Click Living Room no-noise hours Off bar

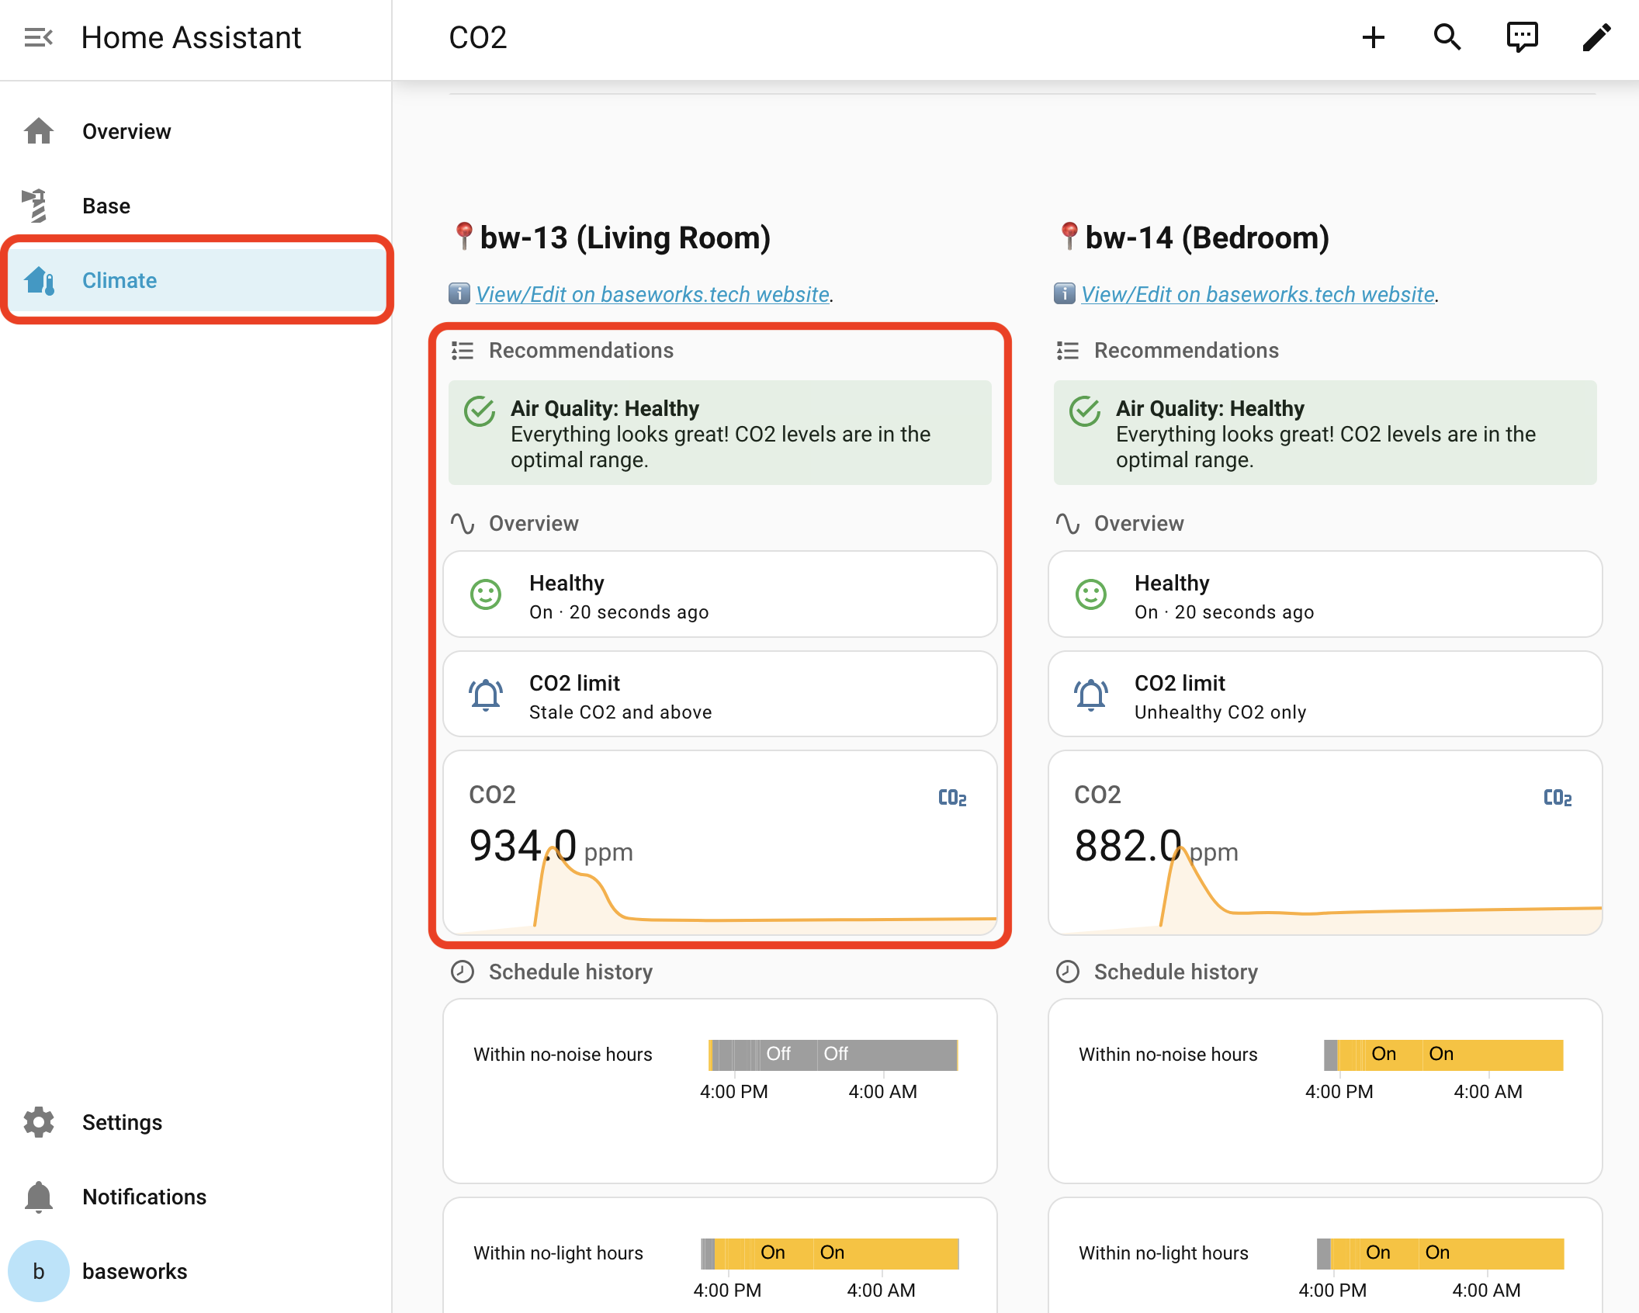833,1055
